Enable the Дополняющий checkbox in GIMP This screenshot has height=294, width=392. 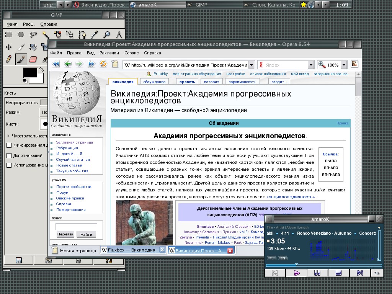click(x=9, y=155)
